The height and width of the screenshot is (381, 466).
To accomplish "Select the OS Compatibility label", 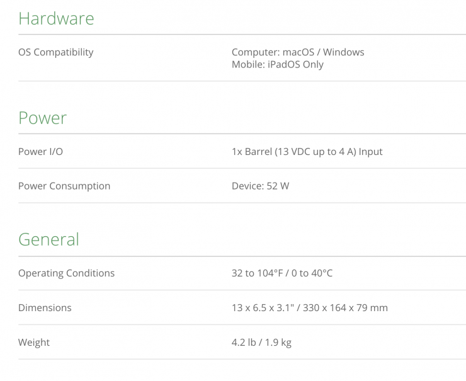I will coord(55,52).
